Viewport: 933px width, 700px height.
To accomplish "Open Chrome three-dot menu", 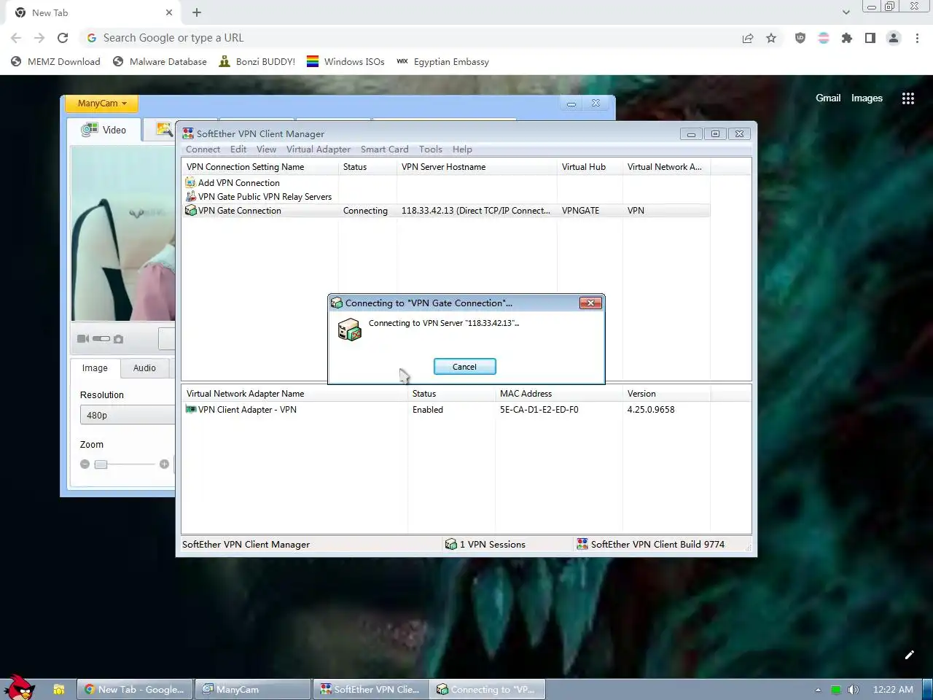I will click(917, 38).
